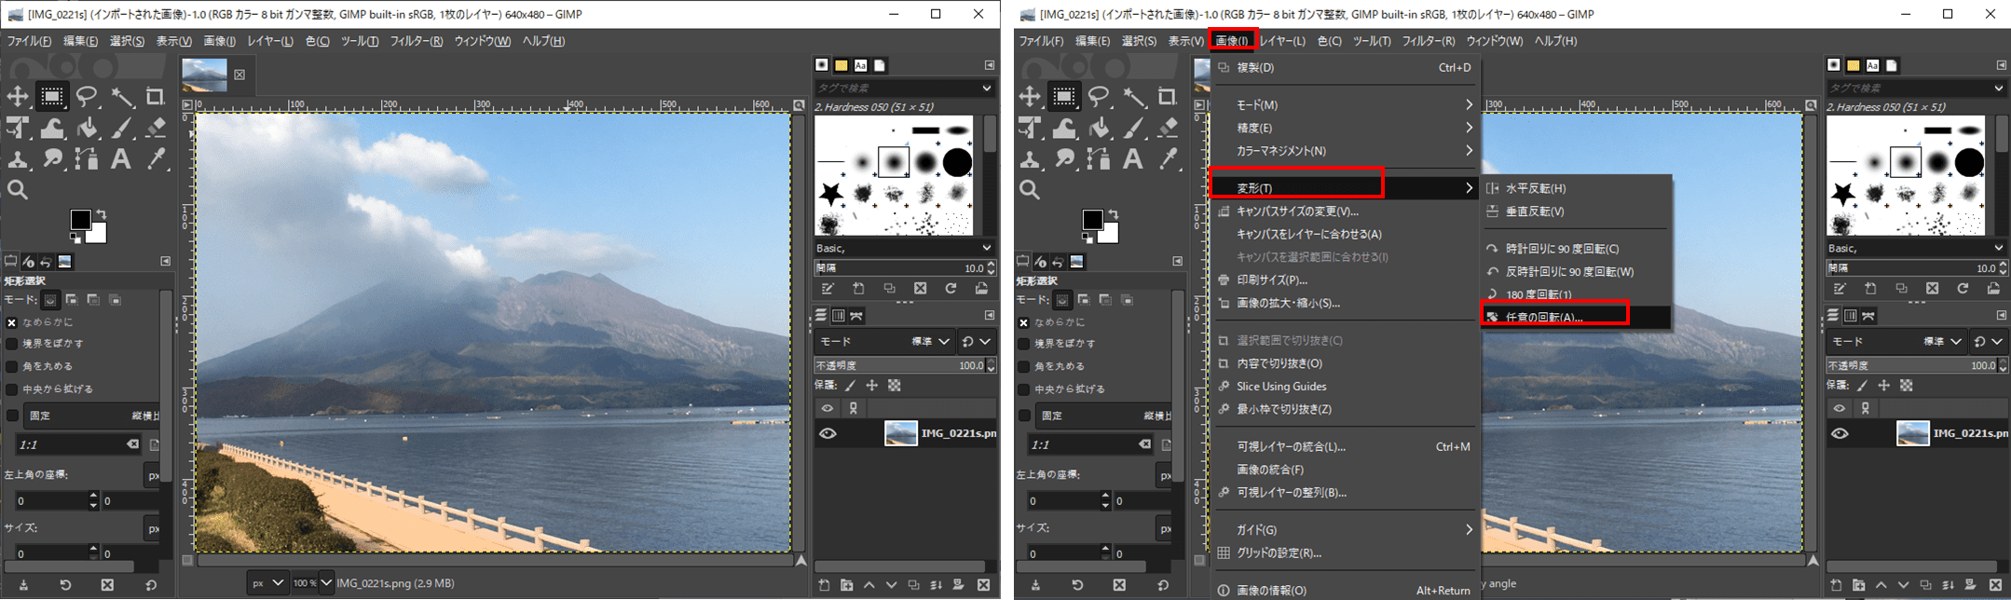Open the zoom 100% dropdown in left status bar
Screen dimensions: 2011x600
[x=312, y=583]
